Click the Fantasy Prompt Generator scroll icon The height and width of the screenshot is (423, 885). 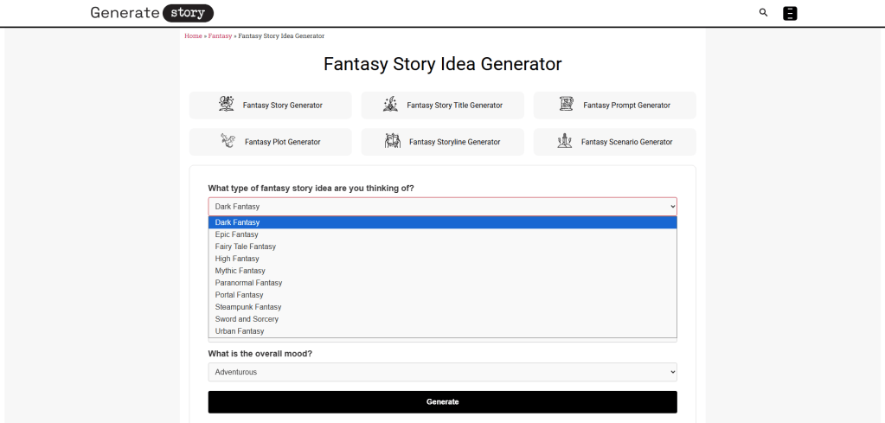(567, 105)
